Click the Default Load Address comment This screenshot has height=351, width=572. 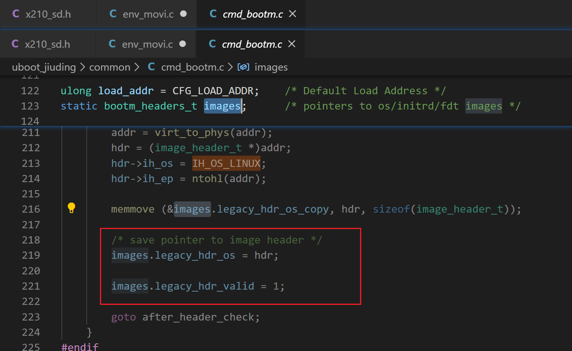365,91
